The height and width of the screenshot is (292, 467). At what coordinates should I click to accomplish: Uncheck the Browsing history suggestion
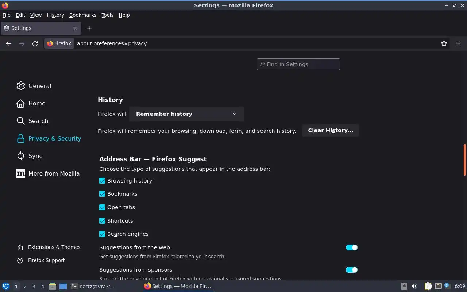102,181
